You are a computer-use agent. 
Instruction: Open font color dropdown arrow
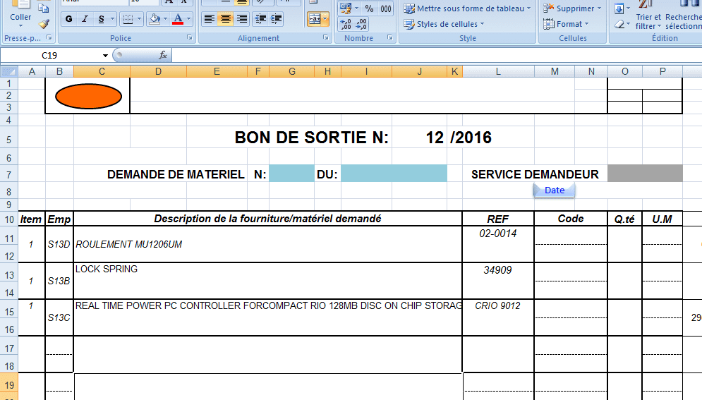coord(188,19)
